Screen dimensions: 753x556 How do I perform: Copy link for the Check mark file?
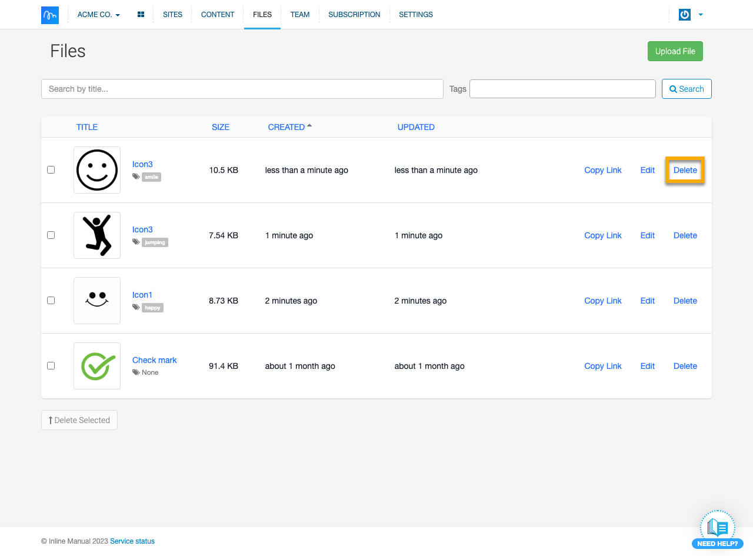click(x=602, y=366)
